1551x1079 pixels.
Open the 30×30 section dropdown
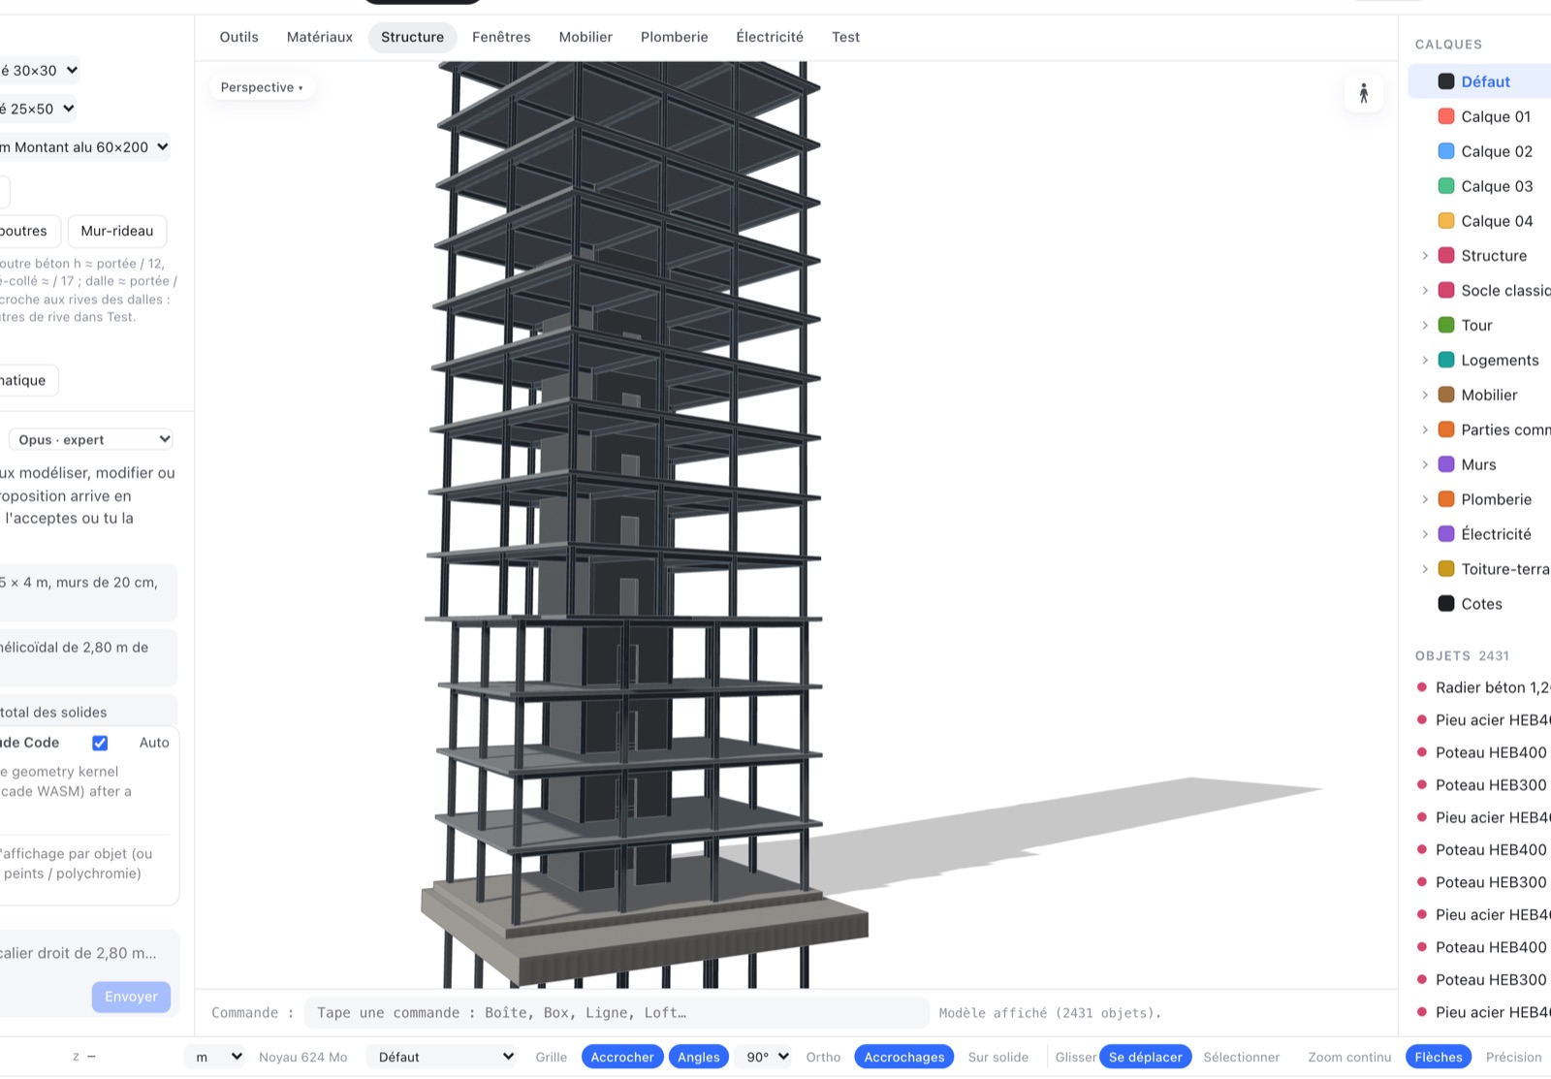39,71
